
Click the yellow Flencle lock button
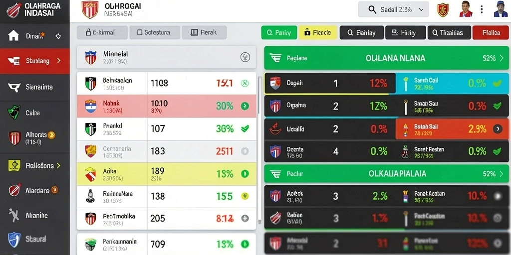point(318,32)
